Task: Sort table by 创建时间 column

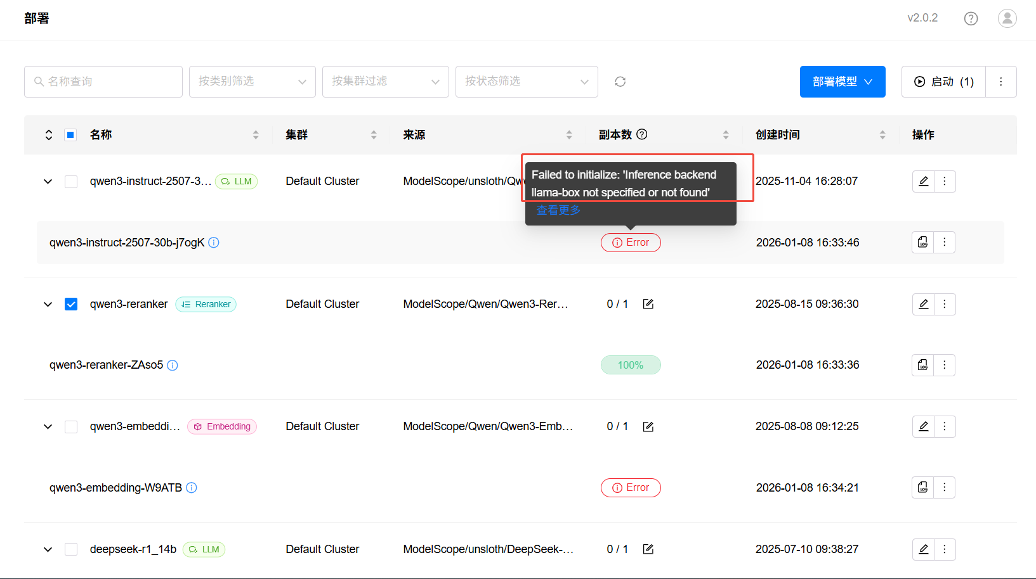Action: [882, 135]
